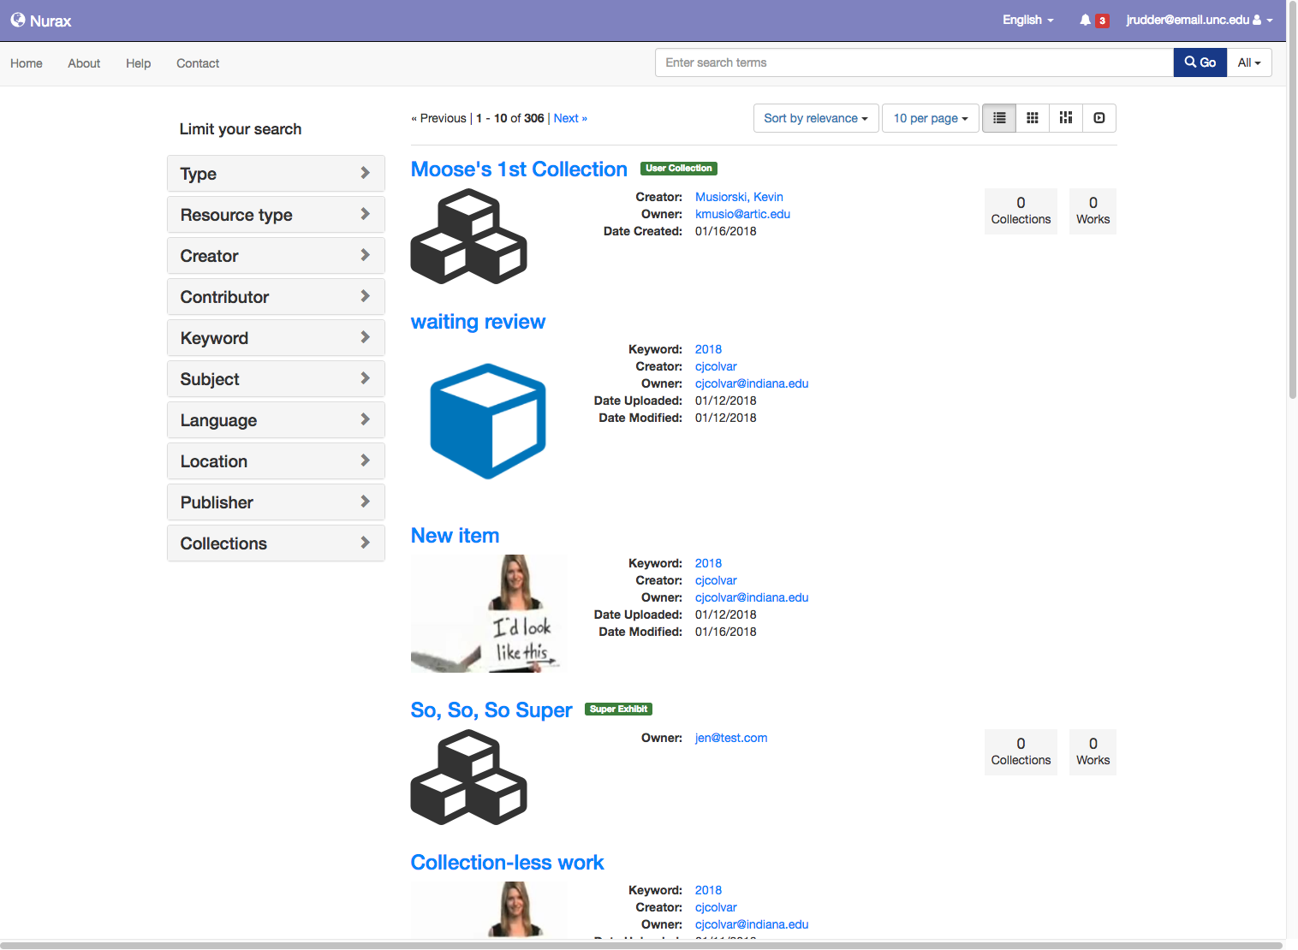Click owner jen@test.com link
This screenshot has width=1298, height=950.
coord(731,738)
